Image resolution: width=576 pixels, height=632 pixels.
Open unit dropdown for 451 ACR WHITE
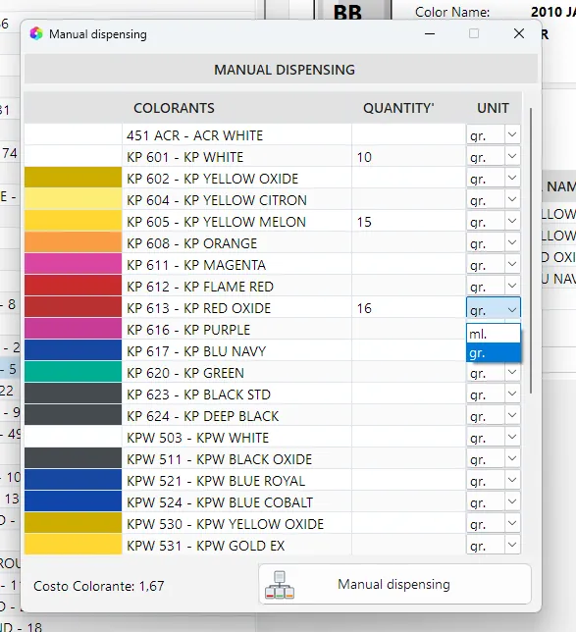(x=512, y=134)
